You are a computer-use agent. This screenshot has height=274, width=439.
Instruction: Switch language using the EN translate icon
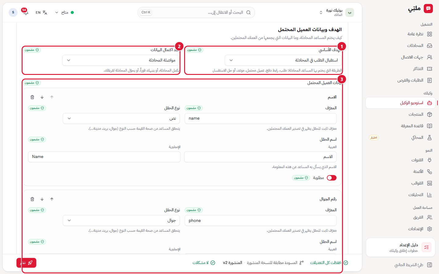pyautogui.click(x=41, y=12)
